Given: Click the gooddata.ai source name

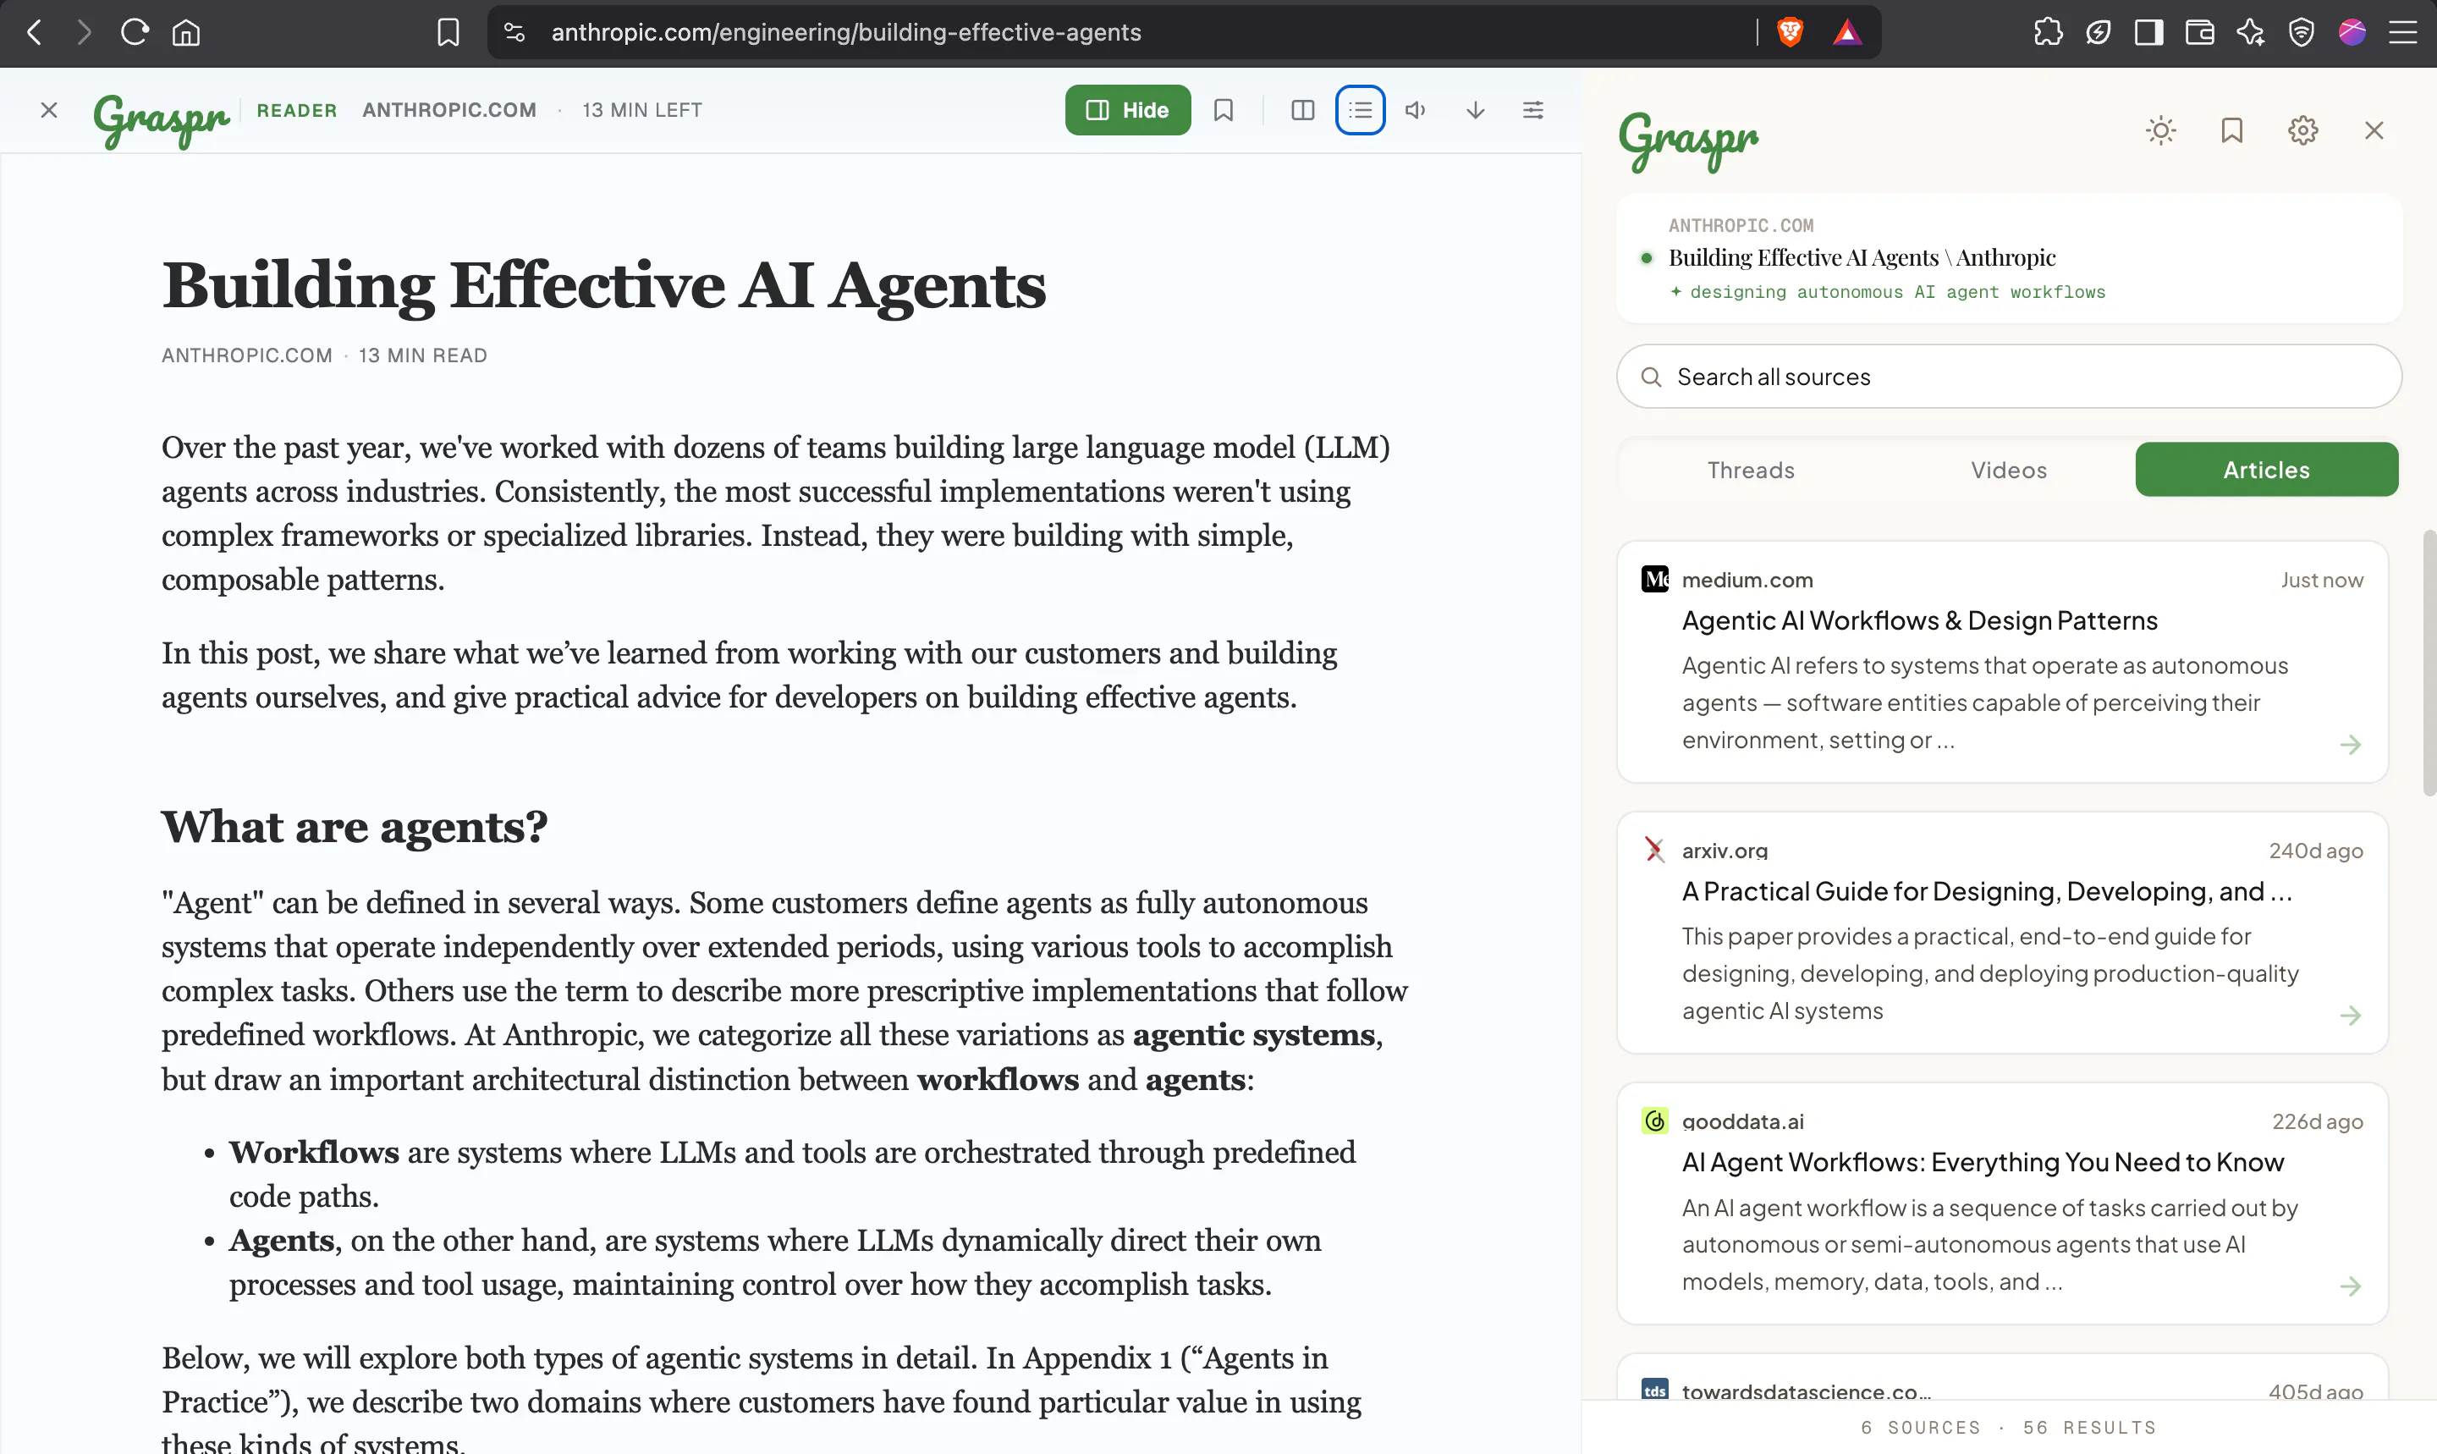Looking at the screenshot, I should tap(1742, 1121).
